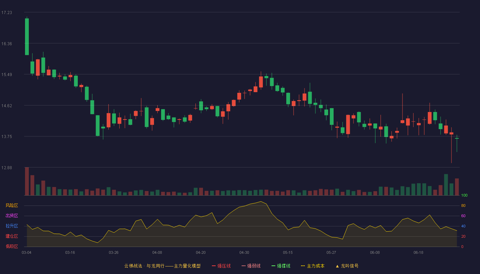The width and height of the screenshot is (480, 274).
Task: Click the 04-30 date label
Action: (x=244, y=252)
